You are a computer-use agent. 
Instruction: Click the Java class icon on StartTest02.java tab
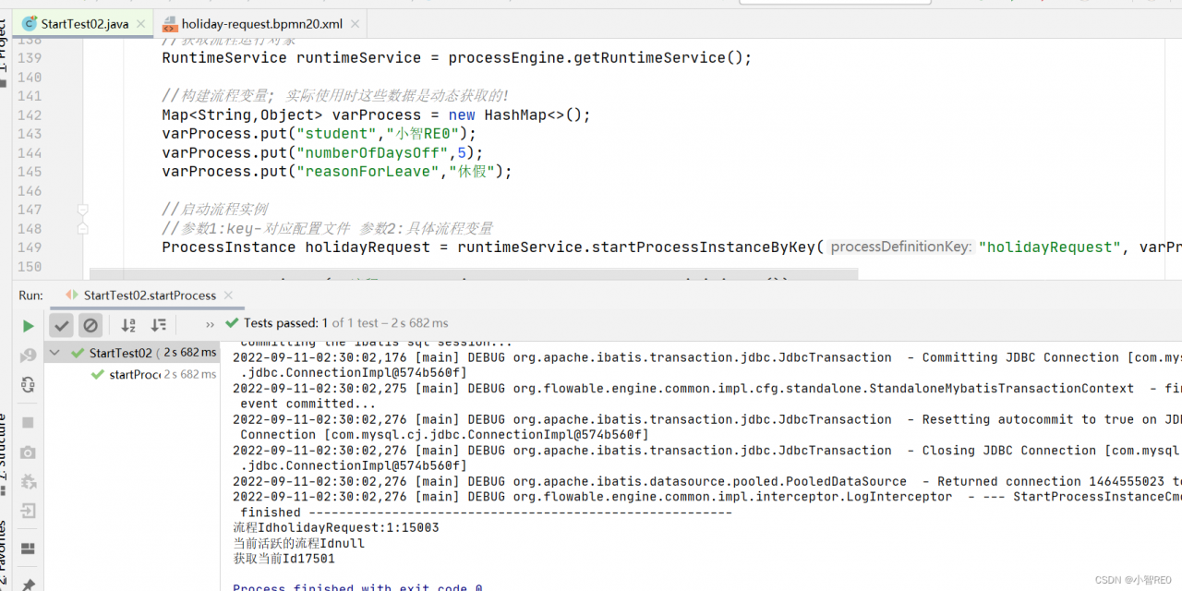pyautogui.click(x=30, y=23)
